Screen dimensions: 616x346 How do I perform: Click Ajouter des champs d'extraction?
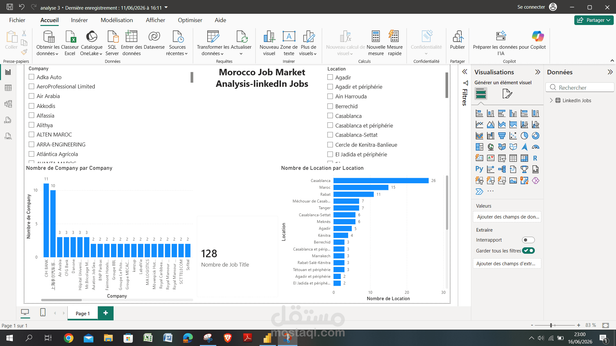coord(507,264)
